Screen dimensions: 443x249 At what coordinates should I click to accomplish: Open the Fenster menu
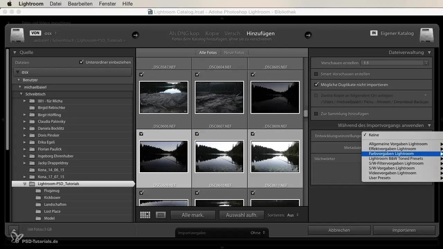107,4
